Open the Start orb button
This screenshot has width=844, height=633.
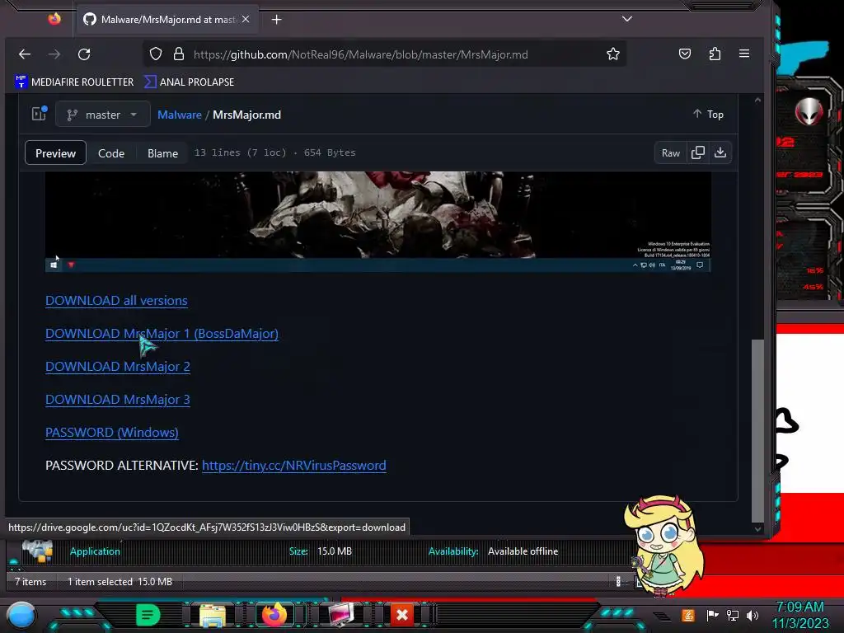(x=21, y=616)
